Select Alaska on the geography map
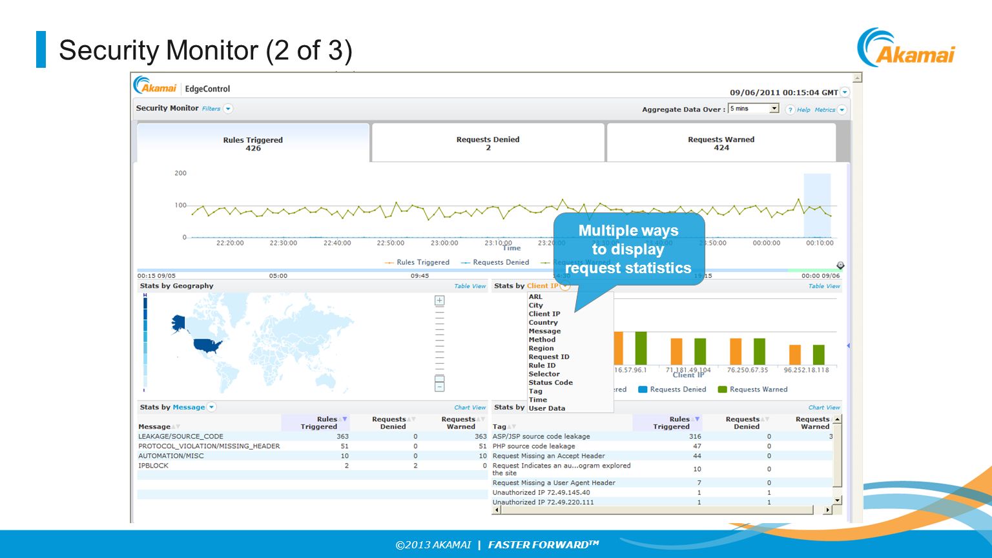The image size is (992, 558). point(179,323)
